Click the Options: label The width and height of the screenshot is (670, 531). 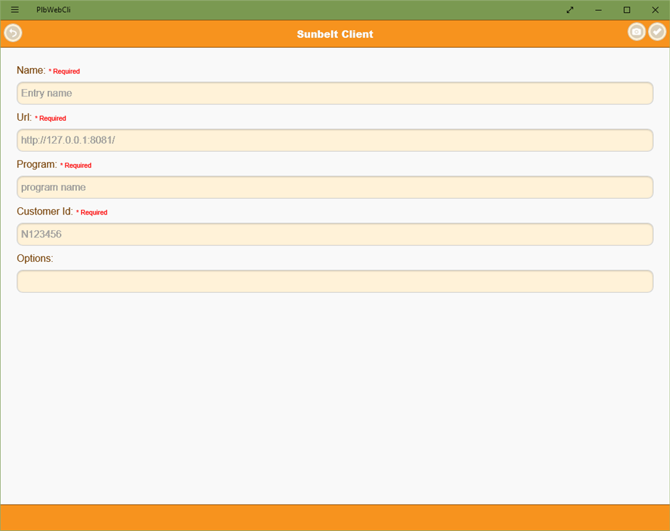[x=35, y=258]
